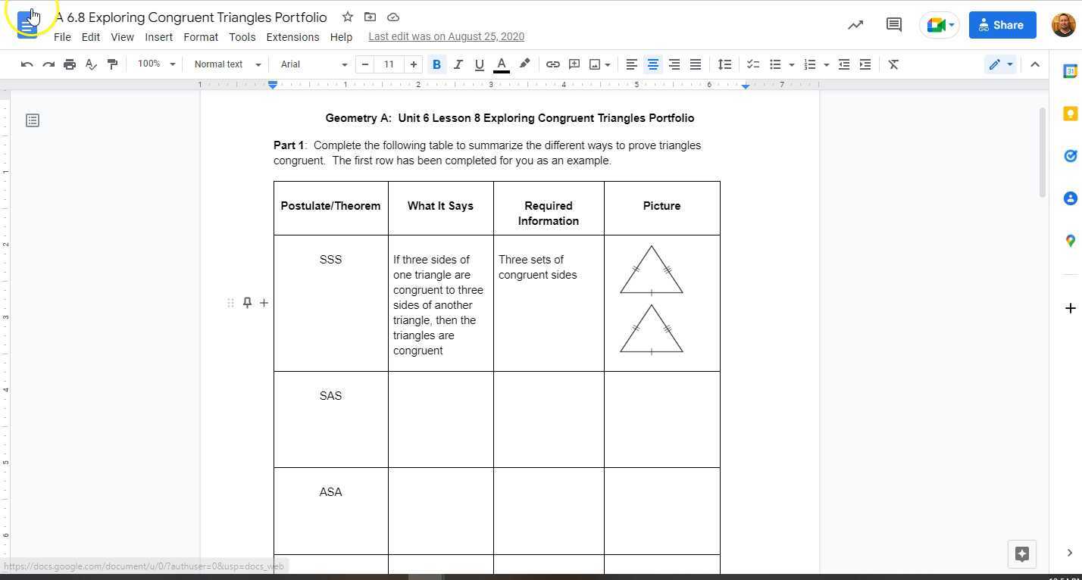
Task: Open the highlight color picker
Action: [524, 64]
